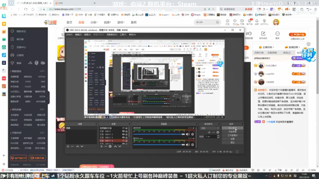Add a new source in the OBS sources panel
The width and height of the screenshot is (319, 179).
coord(102,146)
